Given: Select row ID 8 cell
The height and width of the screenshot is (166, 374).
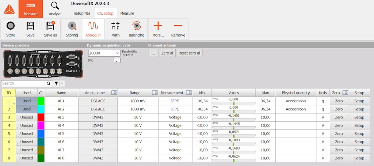Looking at the screenshot, I should (x=9, y=158).
